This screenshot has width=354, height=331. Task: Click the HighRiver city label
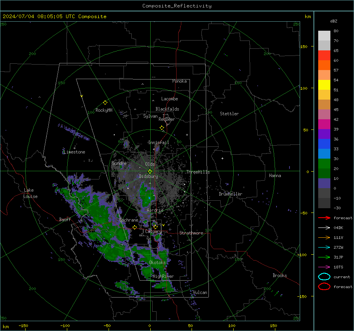click(x=163, y=276)
